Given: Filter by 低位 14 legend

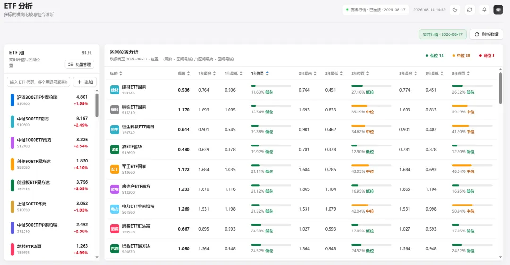Looking at the screenshot, I should point(434,56).
